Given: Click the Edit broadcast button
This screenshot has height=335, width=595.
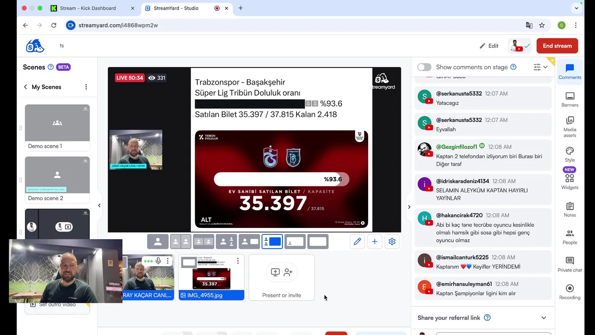Looking at the screenshot, I should [x=489, y=46].
